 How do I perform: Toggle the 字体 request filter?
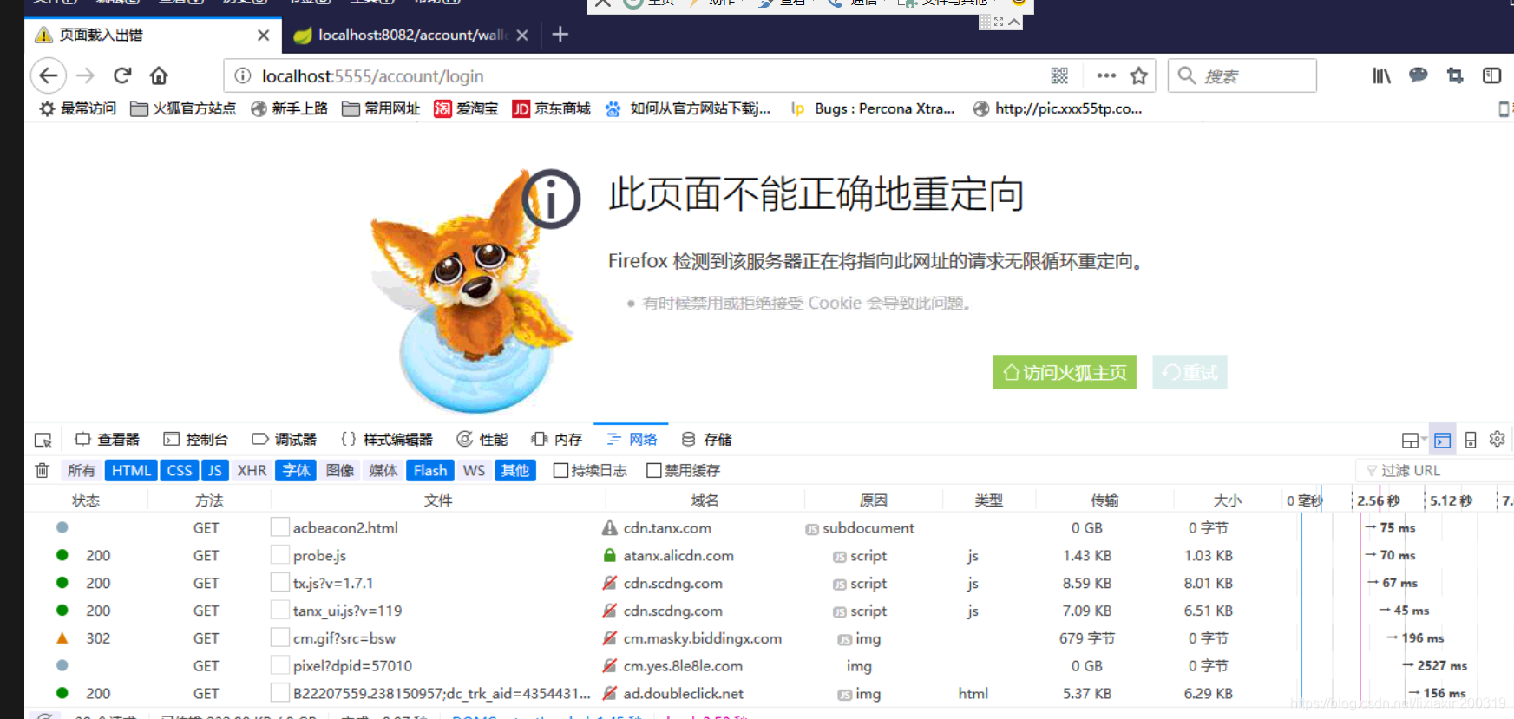pyautogui.click(x=296, y=470)
